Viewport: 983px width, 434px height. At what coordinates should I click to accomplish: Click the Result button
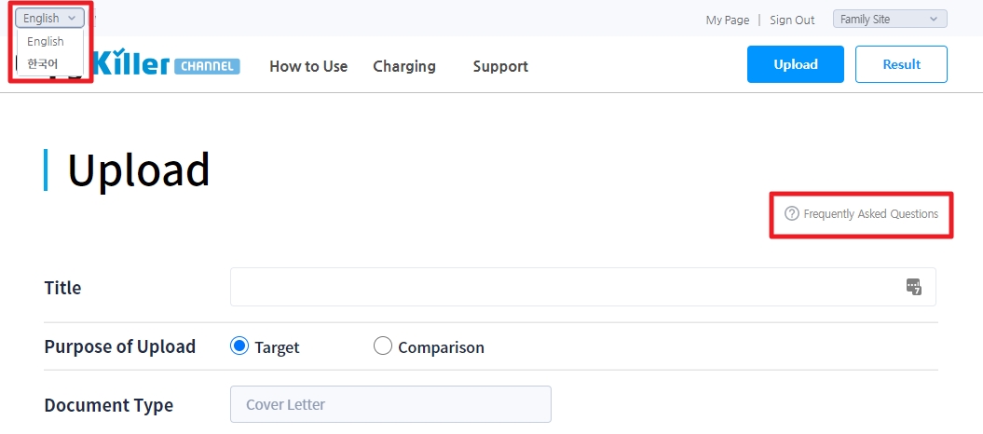pos(901,64)
